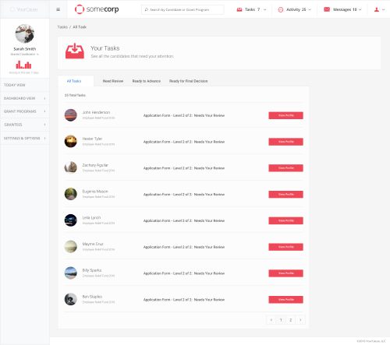The height and width of the screenshot is (345, 390).
Task: Switch to Ready to Advance tab
Action: tap(147, 81)
